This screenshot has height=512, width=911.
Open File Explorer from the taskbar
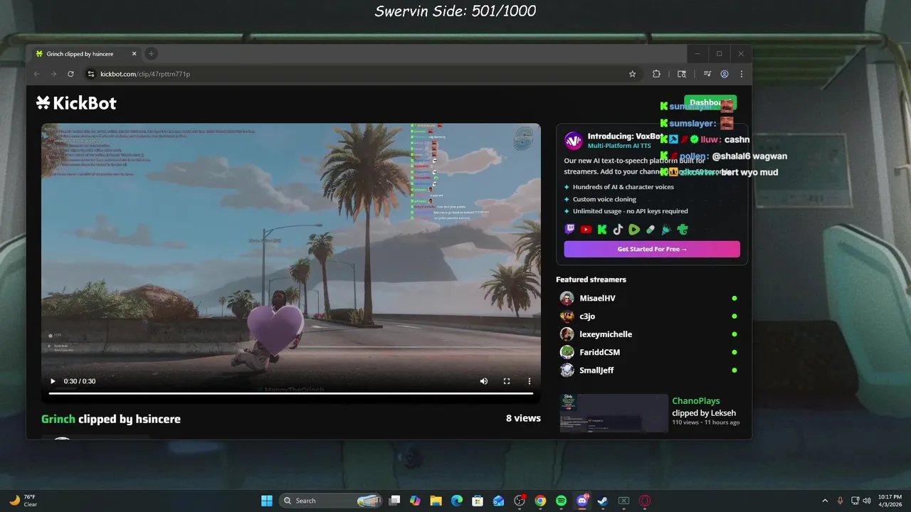pos(436,501)
